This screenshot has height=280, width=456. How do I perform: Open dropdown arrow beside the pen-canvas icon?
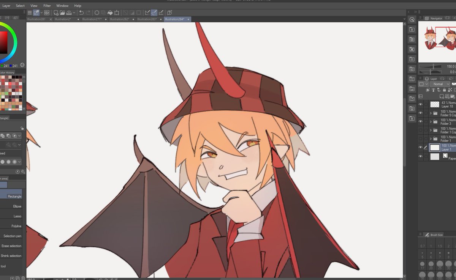[41, 13]
